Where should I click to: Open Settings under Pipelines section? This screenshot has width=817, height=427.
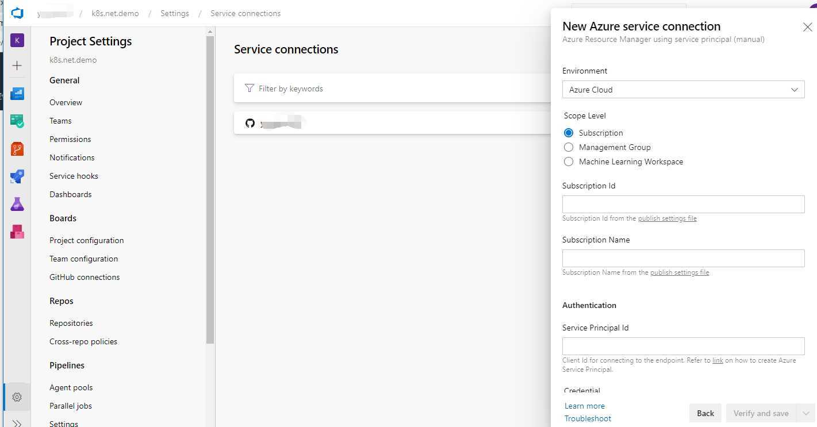coord(64,424)
